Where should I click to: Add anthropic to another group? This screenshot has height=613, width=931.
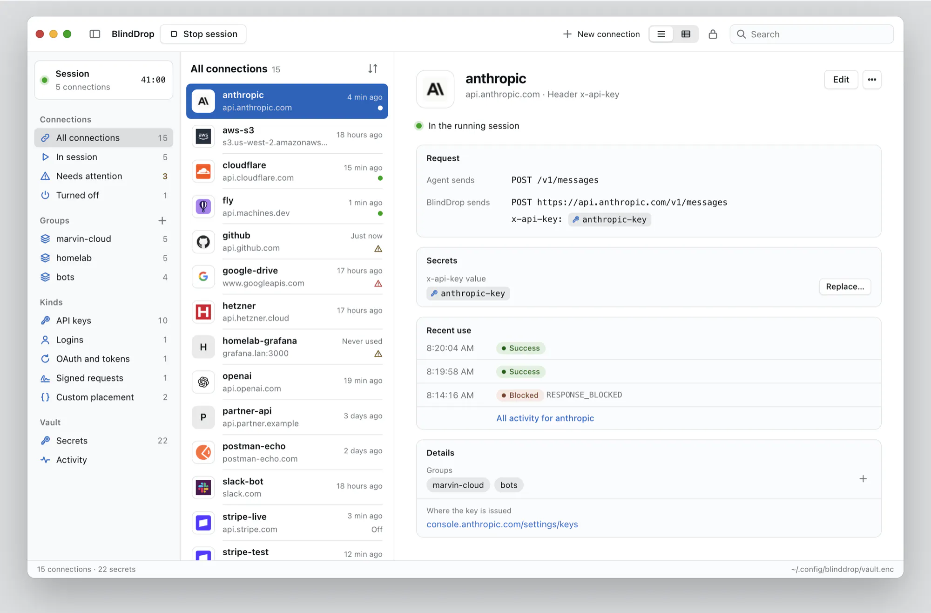pyautogui.click(x=863, y=479)
